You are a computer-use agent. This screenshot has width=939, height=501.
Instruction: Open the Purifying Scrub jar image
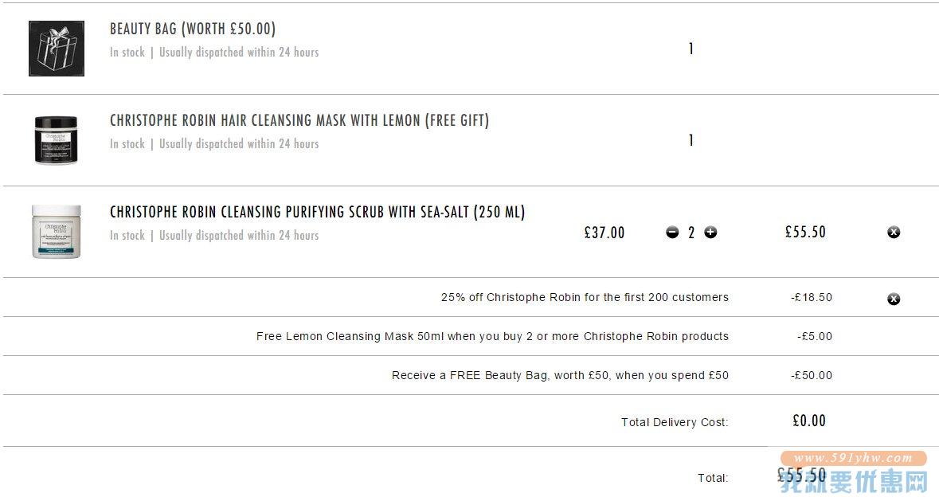57,232
